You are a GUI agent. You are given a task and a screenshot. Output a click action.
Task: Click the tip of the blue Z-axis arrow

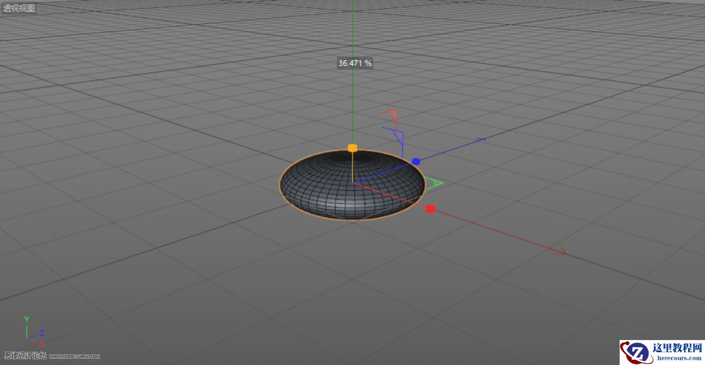coord(484,140)
